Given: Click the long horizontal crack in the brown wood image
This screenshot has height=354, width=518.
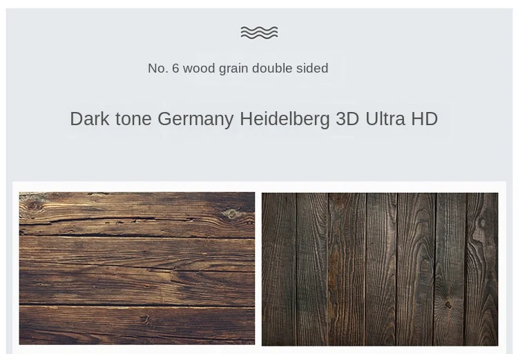Looking at the screenshot, I should [137, 236].
